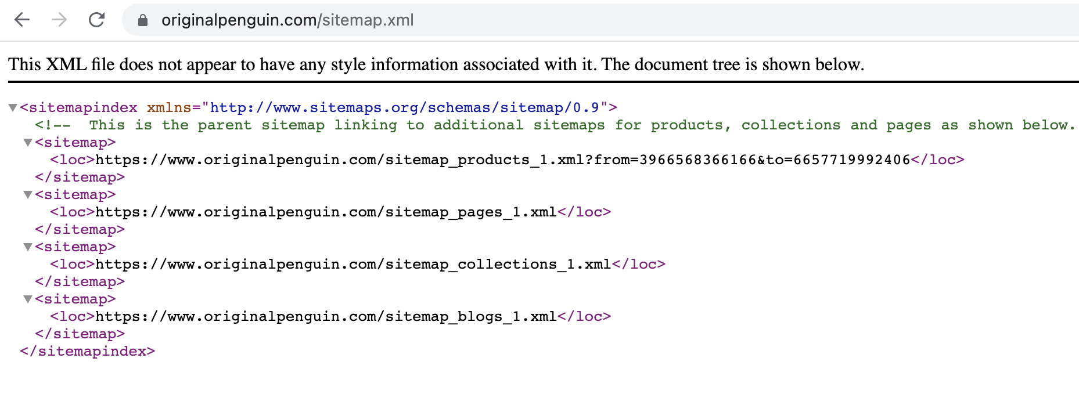Click the opening sitemapindex tag name
The height and width of the screenshot is (405, 1079).
(x=82, y=107)
